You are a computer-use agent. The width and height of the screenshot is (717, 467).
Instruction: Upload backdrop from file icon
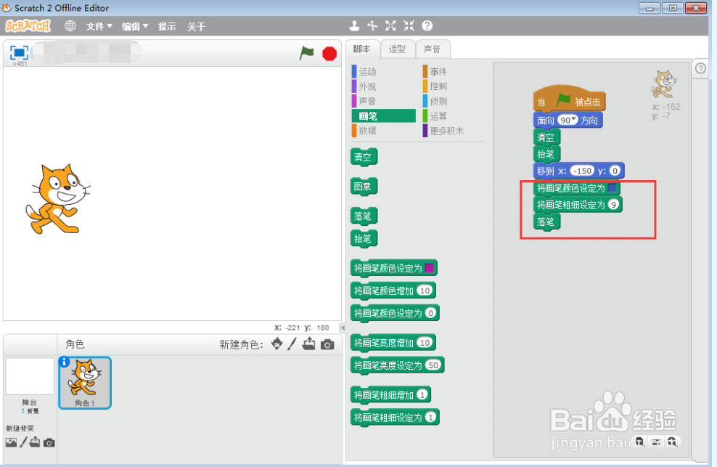pos(35,442)
